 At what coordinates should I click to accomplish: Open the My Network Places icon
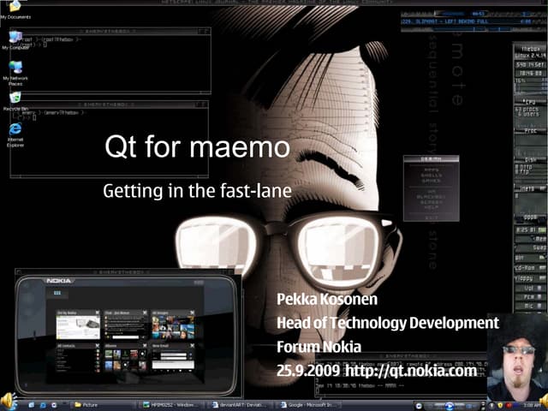point(15,68)
